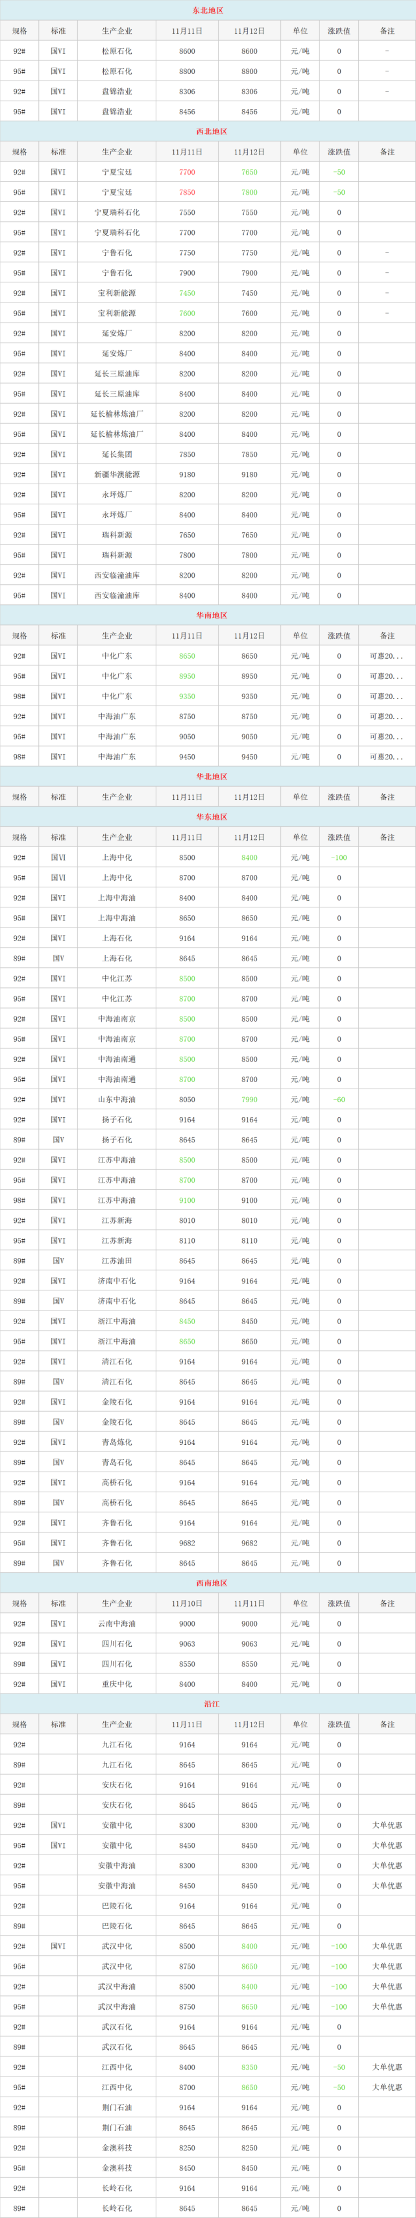
Task: Click the 11月10日 column header
Action: 187,1603
